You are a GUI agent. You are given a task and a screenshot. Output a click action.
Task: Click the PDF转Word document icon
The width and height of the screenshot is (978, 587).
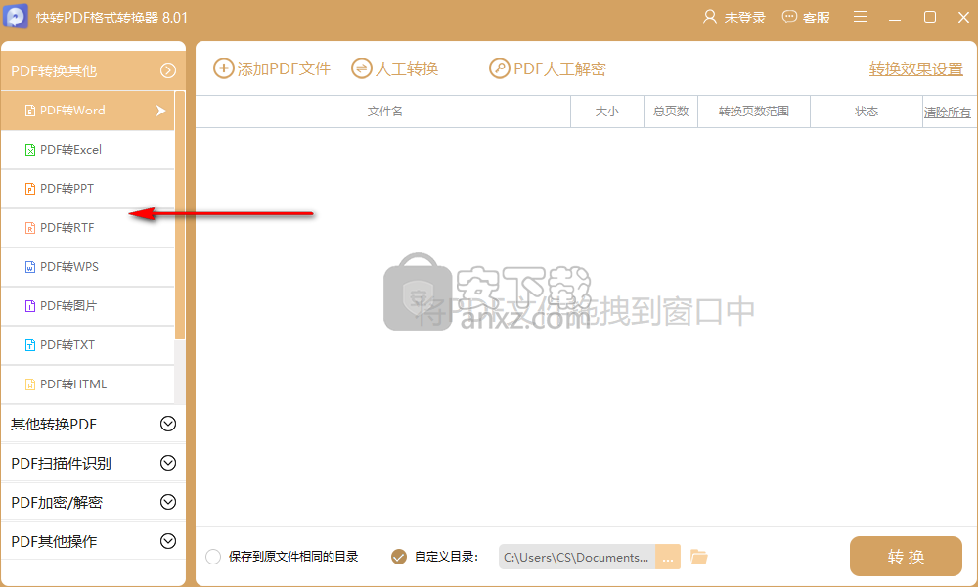pyautogui.click(x=30, y=111)
